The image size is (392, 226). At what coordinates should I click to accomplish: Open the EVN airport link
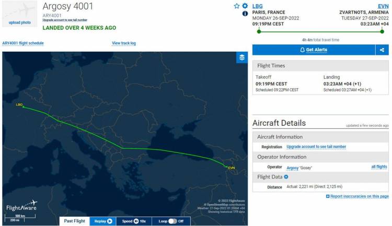point(383,6)
